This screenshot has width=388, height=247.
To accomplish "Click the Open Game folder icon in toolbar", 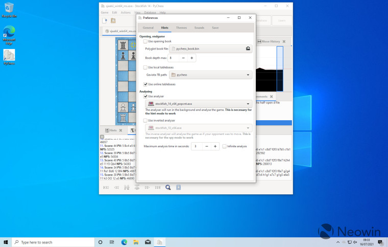I will pos(113,21).
